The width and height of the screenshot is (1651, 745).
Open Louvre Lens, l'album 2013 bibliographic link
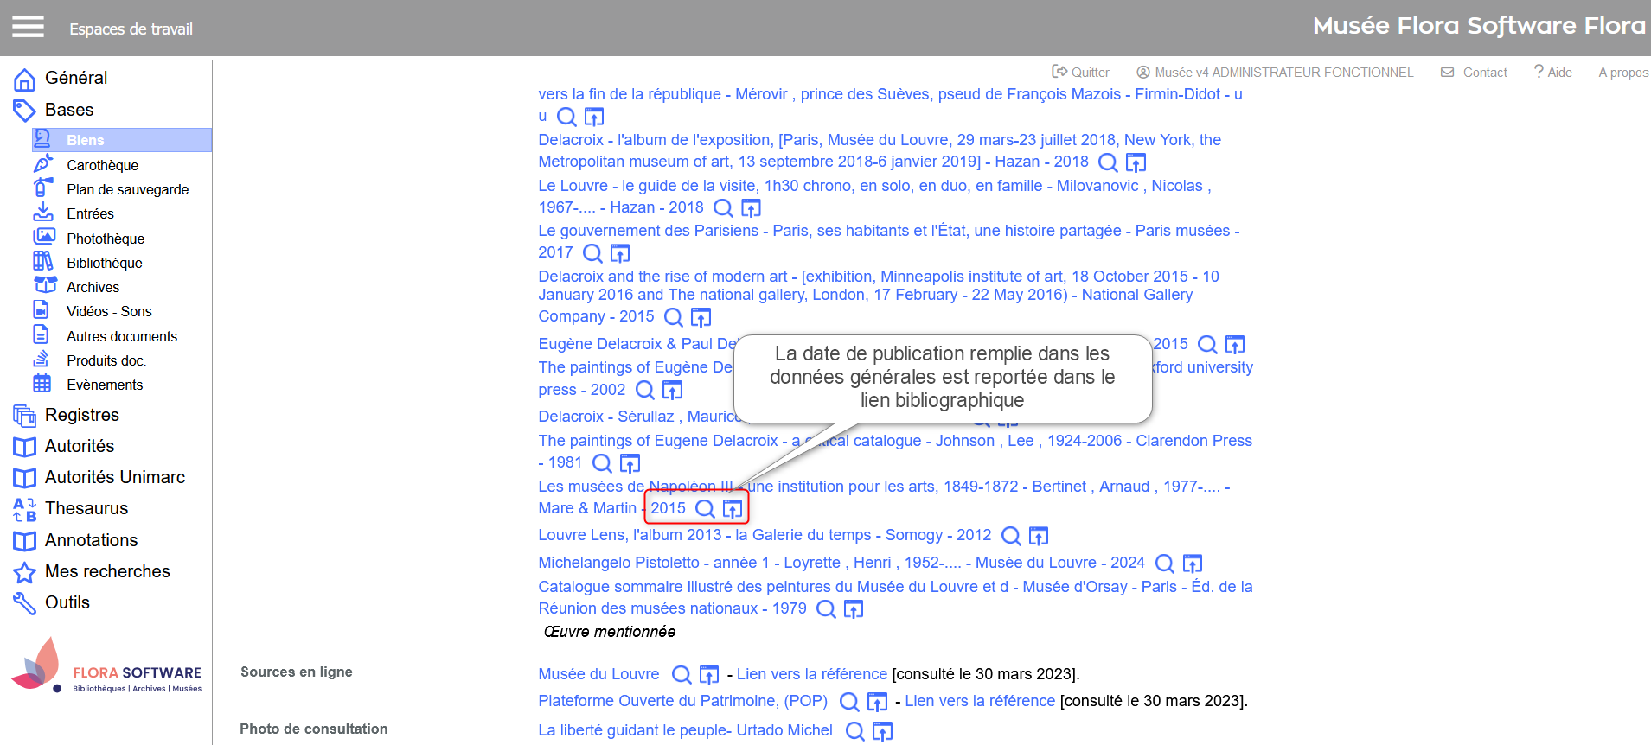765,535
